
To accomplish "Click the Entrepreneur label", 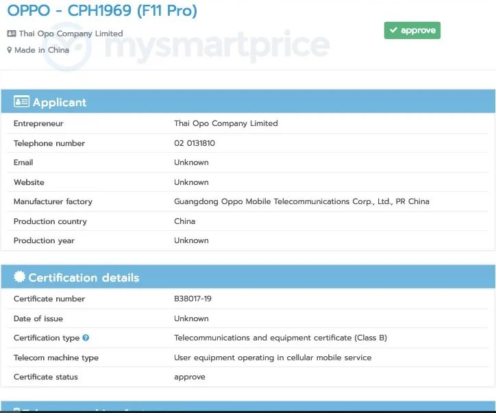I will (38, 123).
